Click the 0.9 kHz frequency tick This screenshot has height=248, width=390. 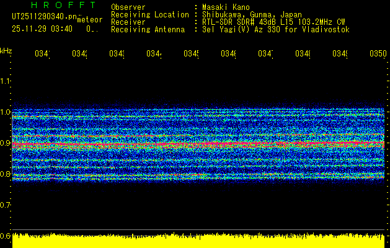[6, 143]
